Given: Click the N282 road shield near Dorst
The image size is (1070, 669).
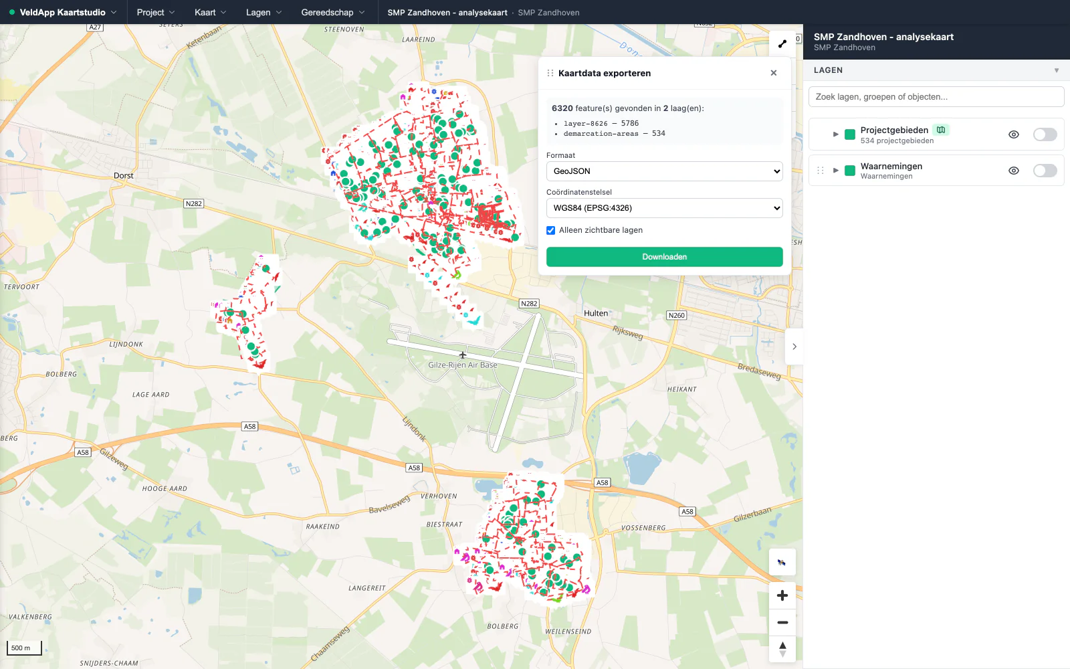Looking at the screenshot, I should coord(193,203).
